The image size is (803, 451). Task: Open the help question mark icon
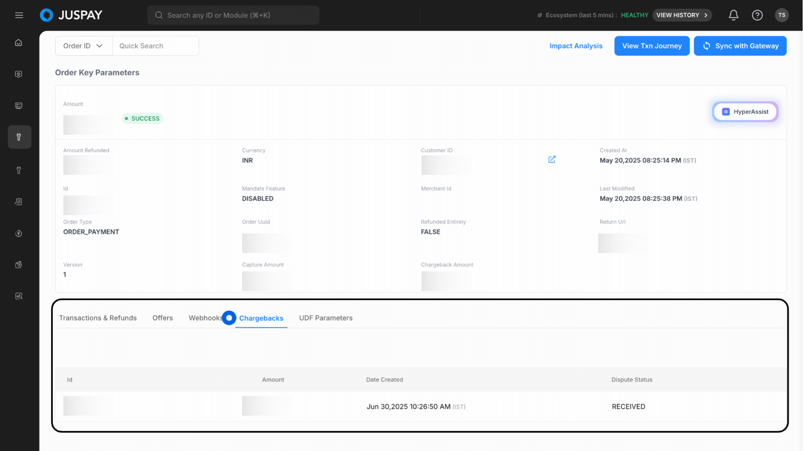point(757,15)
